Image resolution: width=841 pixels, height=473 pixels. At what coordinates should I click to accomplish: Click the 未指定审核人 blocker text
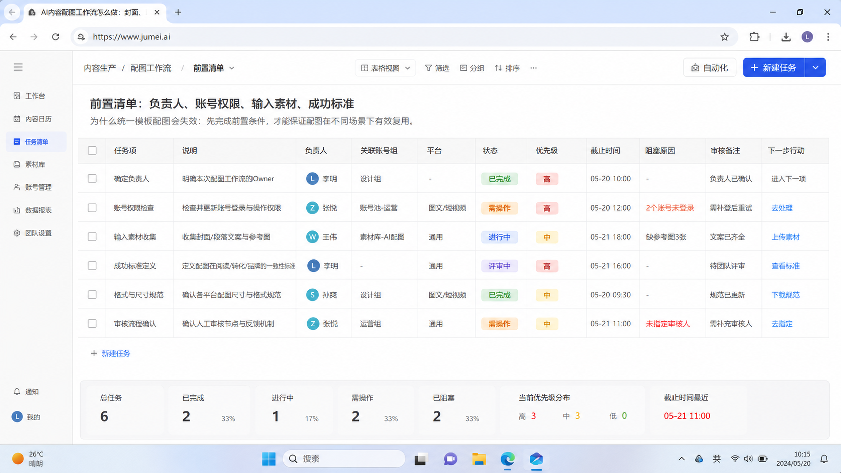tap(668, 324)
